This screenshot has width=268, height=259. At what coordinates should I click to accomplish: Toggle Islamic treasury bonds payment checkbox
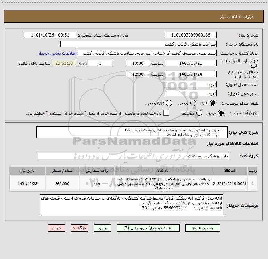coord(166,113)
